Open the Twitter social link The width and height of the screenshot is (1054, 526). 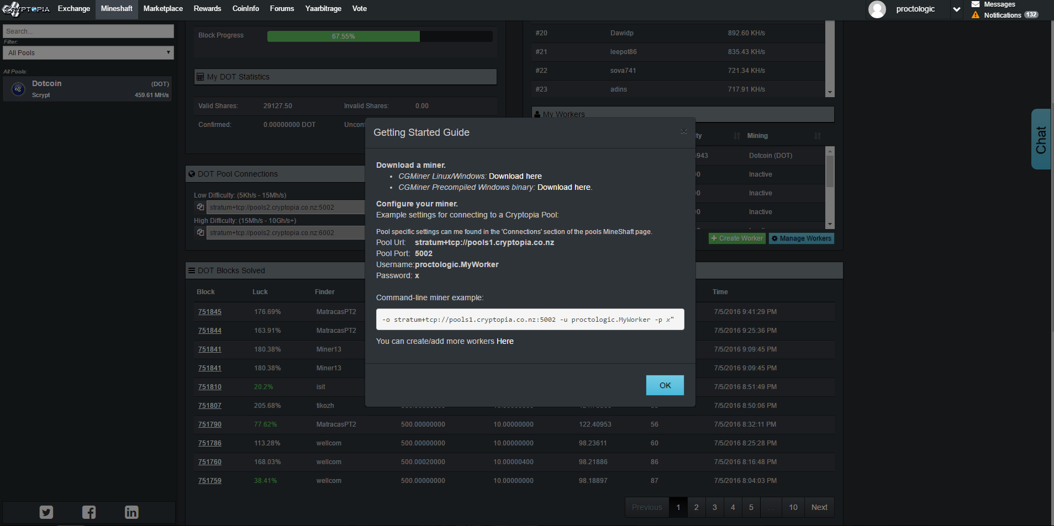(x=46, y=512)
